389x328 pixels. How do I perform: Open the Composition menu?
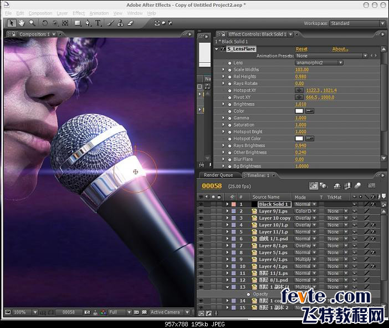(40, 13)
